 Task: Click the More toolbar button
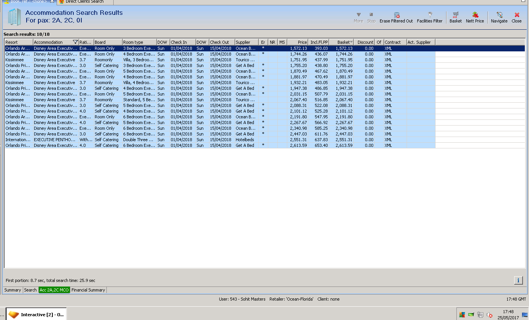point(358,18)
